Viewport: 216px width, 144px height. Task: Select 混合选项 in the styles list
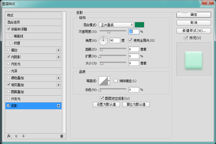[13, 22]
